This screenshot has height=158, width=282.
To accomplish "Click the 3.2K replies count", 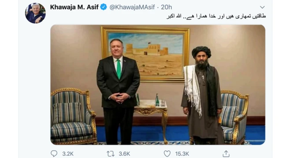I will 68,154.
